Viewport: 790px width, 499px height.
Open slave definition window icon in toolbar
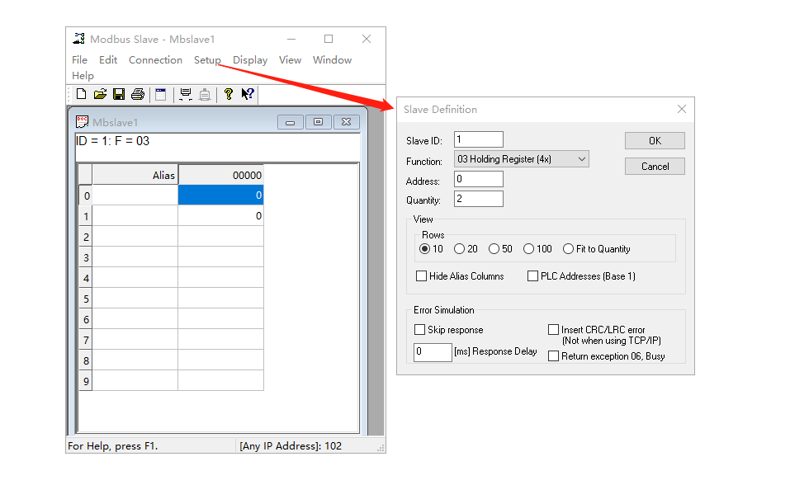coord(161,94)
